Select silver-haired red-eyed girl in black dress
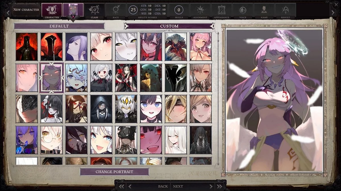 pyautogui.click(x=101, y=78)
